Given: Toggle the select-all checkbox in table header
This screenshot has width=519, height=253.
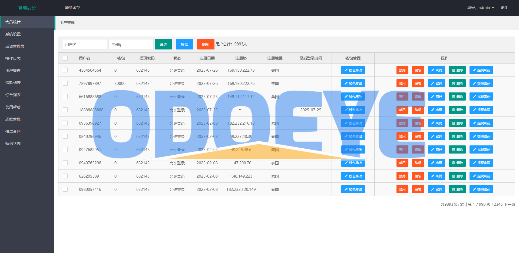Looking at the screenshot, I should click(65, 58).
